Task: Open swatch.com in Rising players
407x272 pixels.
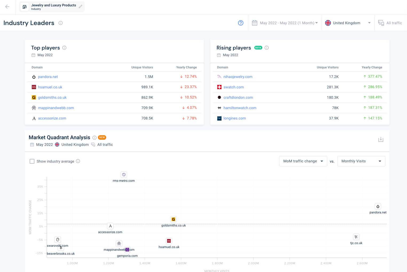Action: pyautogui.click(x=234, y=87)
